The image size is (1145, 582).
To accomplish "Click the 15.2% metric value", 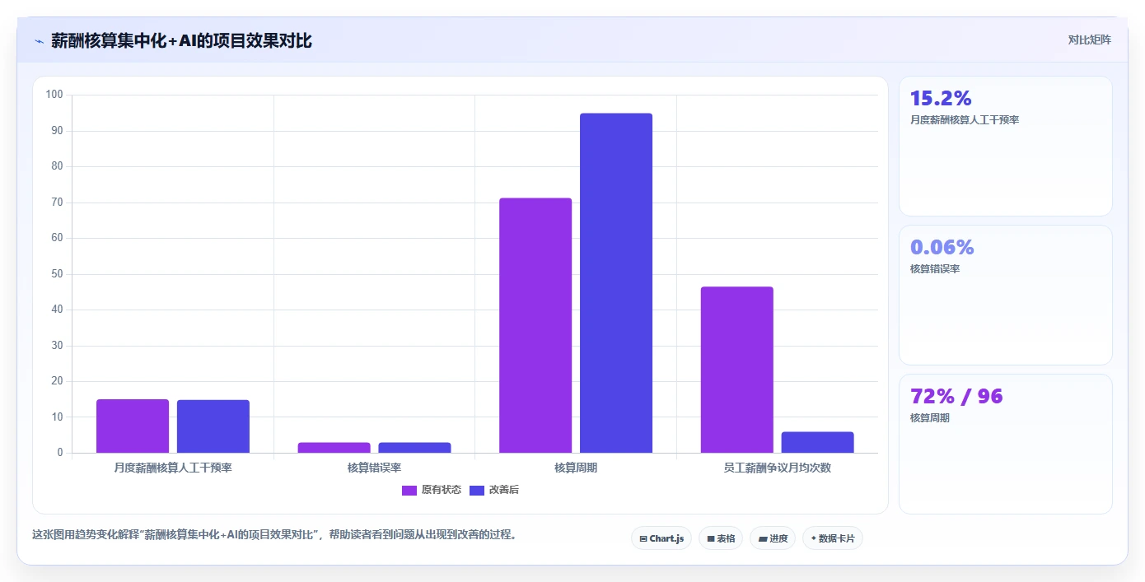I will point(942,99).
